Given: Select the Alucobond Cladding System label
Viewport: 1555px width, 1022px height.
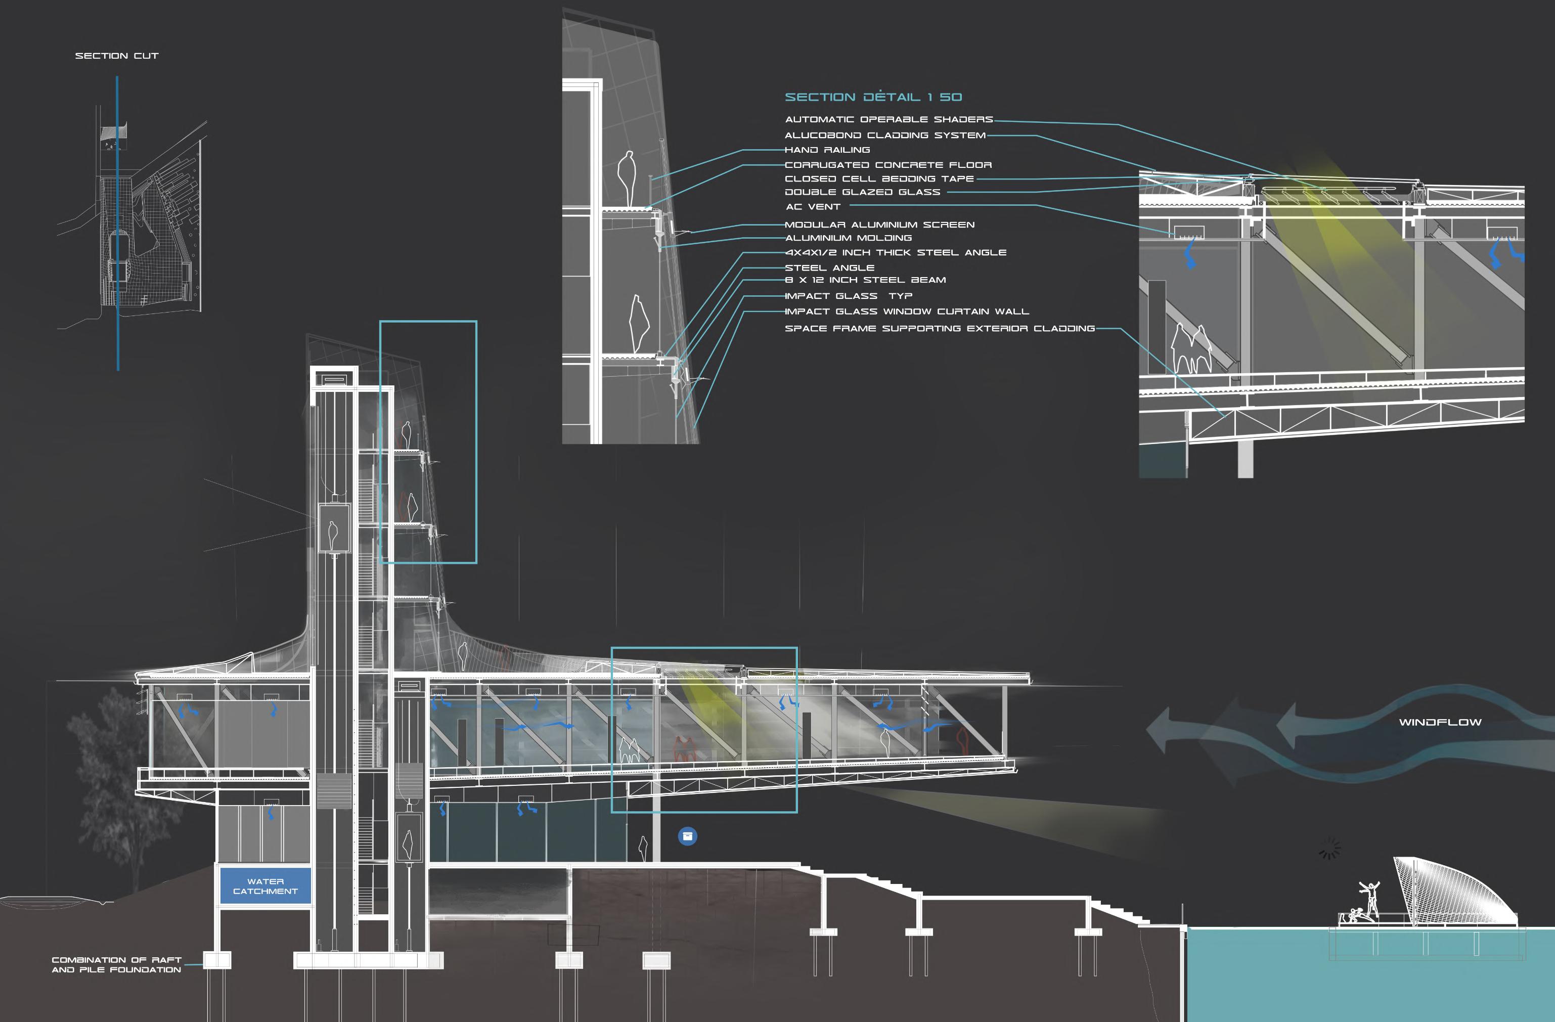Looking at the screenshot, I should (x=884, y=135).
